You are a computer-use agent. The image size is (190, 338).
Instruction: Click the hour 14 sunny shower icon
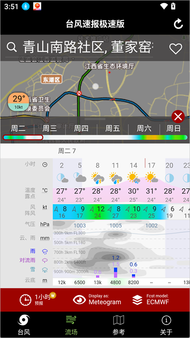pyautogui.click(x=133, y=178)
